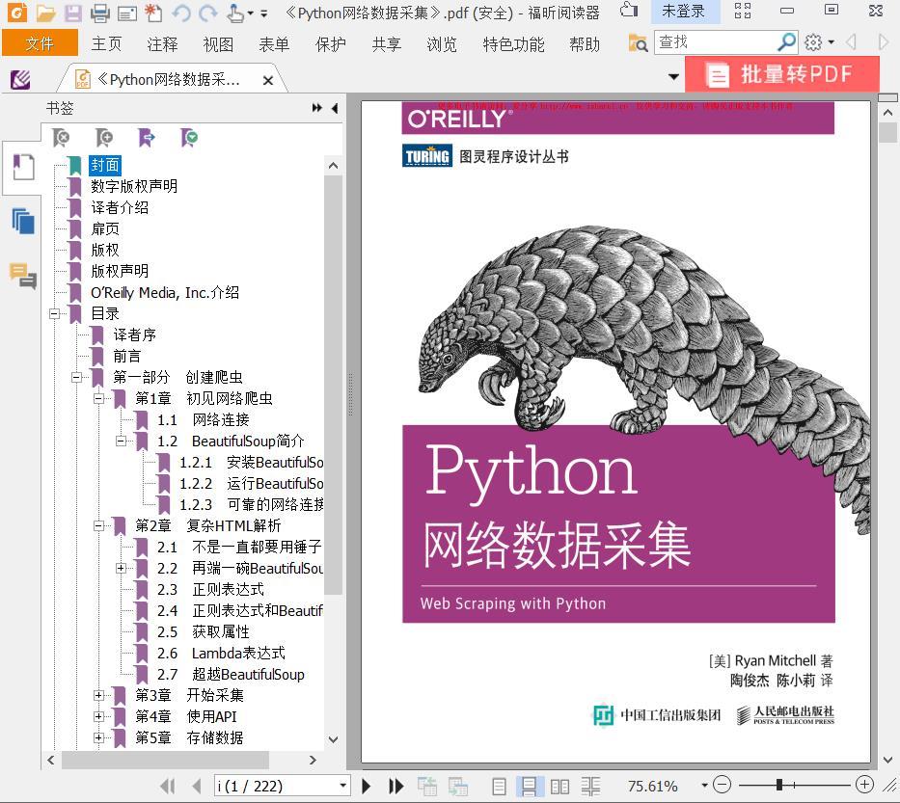Go to the next page
The width and height of the screenshot is (900, 803).
pyautogui.click(x=366, y=786)
